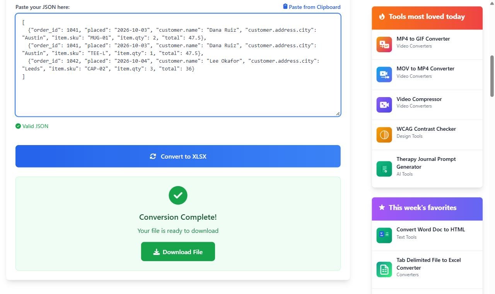495x294 pixels.
Task: Click 'Design Tools' category label
Action: click(409, 136)
